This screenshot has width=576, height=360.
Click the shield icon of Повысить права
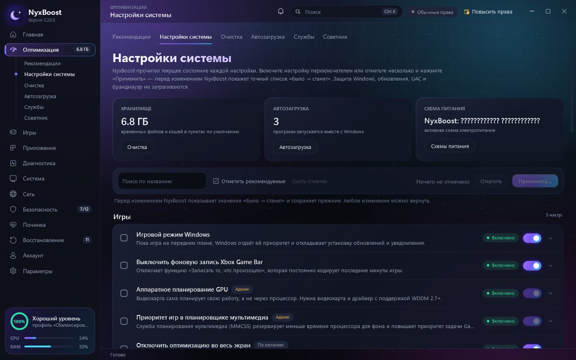coord(467,12)
